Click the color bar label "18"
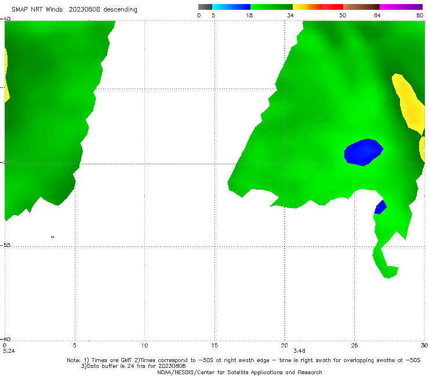 (249, 16)
